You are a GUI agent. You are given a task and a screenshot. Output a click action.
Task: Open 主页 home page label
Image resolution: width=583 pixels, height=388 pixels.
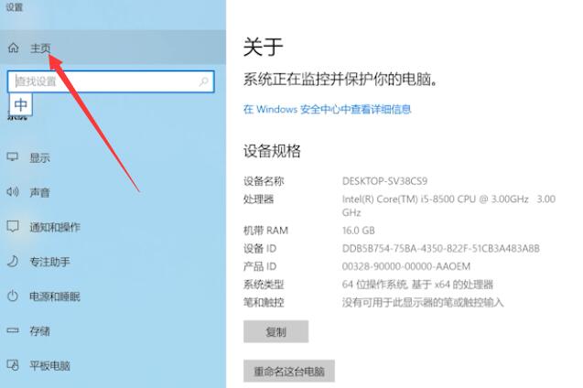(x=40, y=48)
